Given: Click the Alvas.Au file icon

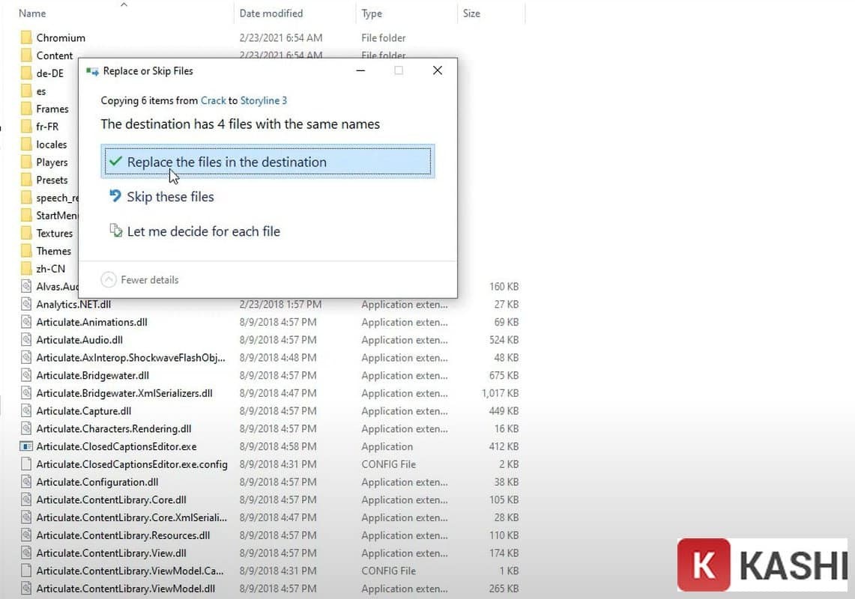Looking at the screenshot, I should point(25,287).
